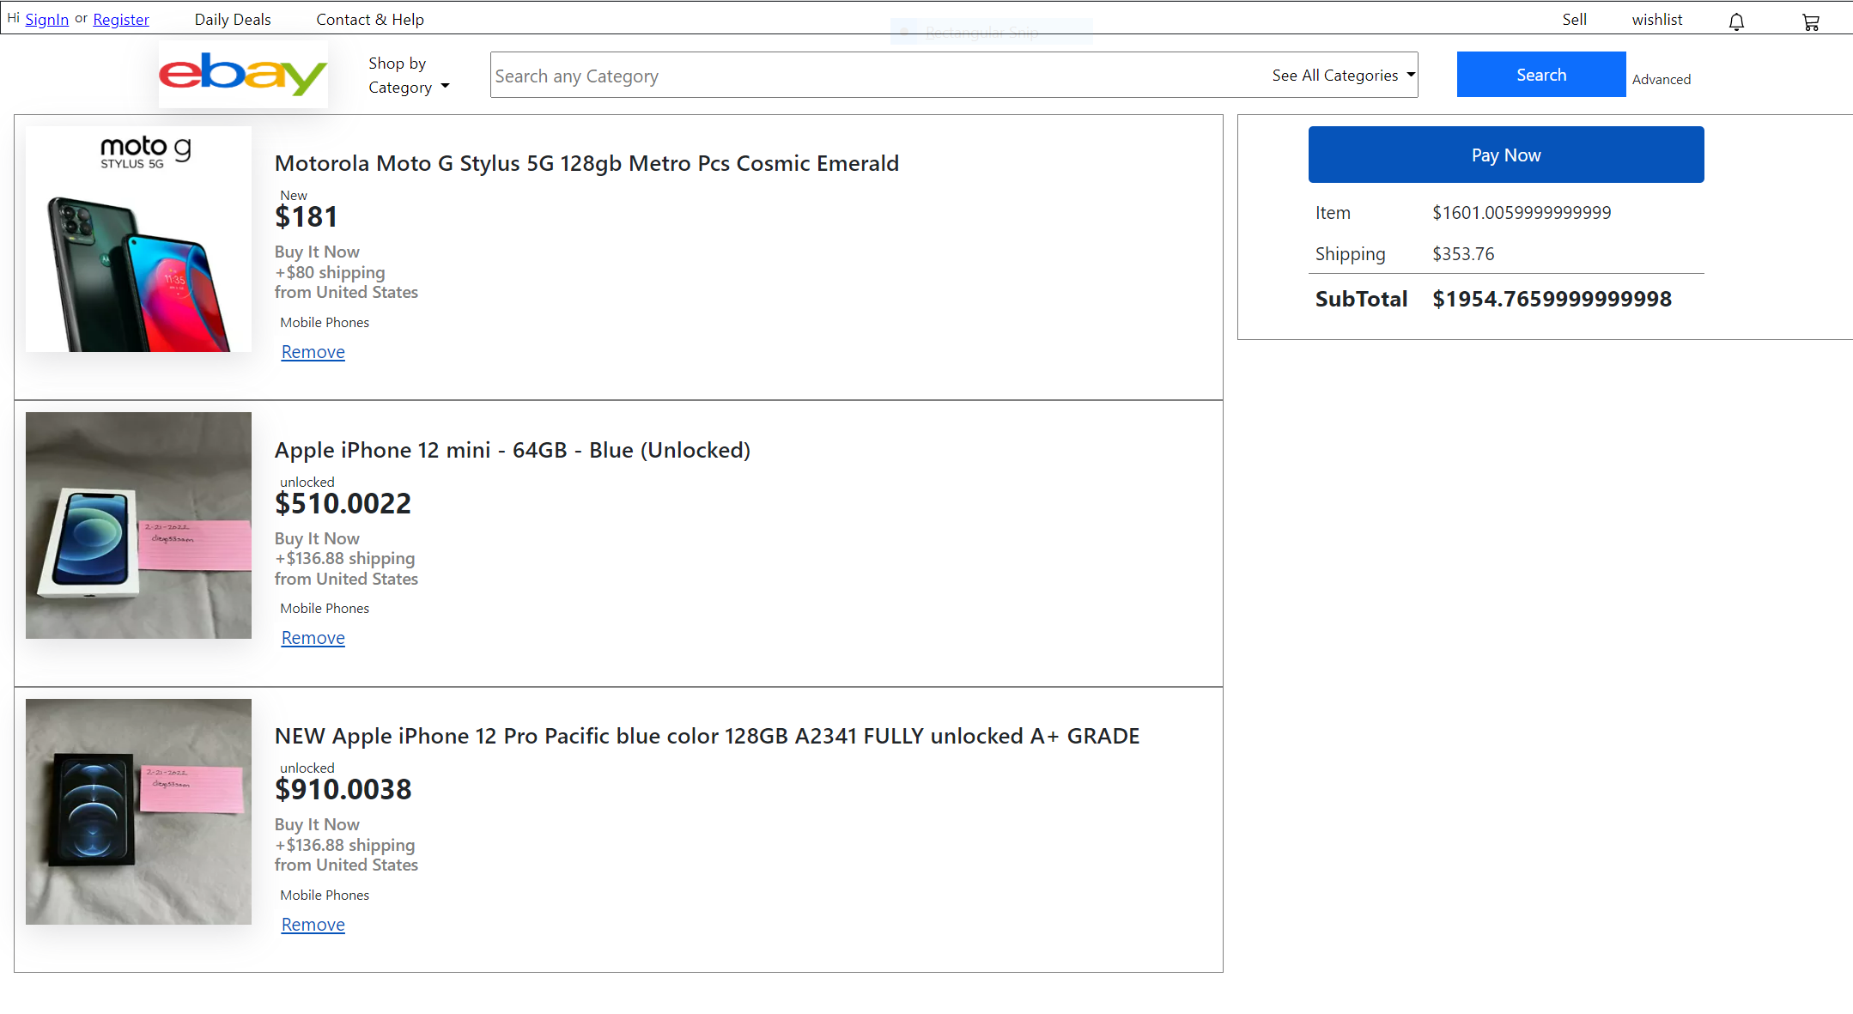Click the Sell link
This screenshot has width=1853, height=1014.
coord(1573,19)
